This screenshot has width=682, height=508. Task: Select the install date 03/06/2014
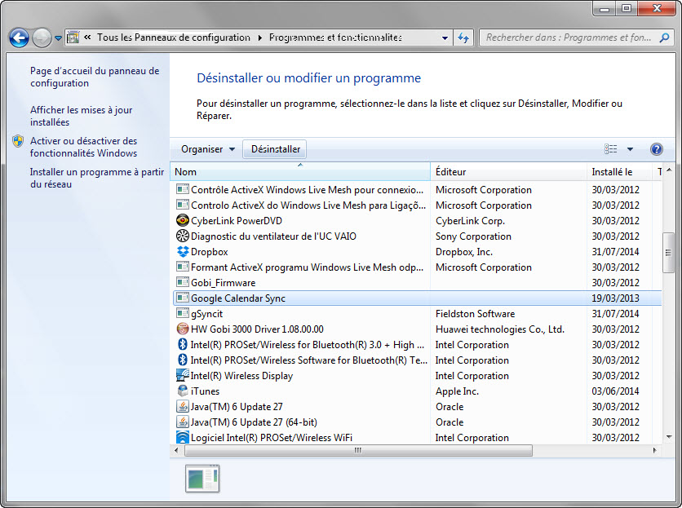(x=615, y=391)
